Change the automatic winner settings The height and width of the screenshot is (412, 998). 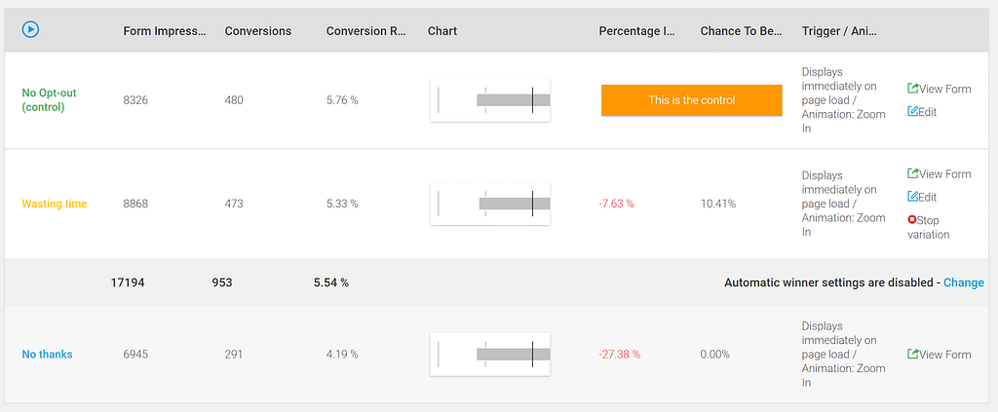[963, 282]
